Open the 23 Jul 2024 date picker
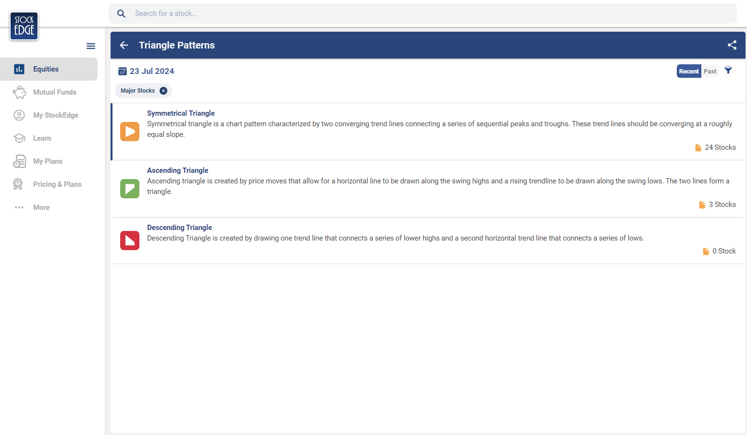 [152, 71]
